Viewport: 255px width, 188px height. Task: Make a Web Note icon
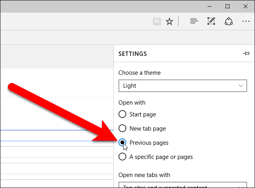click(x=211, y=21)
